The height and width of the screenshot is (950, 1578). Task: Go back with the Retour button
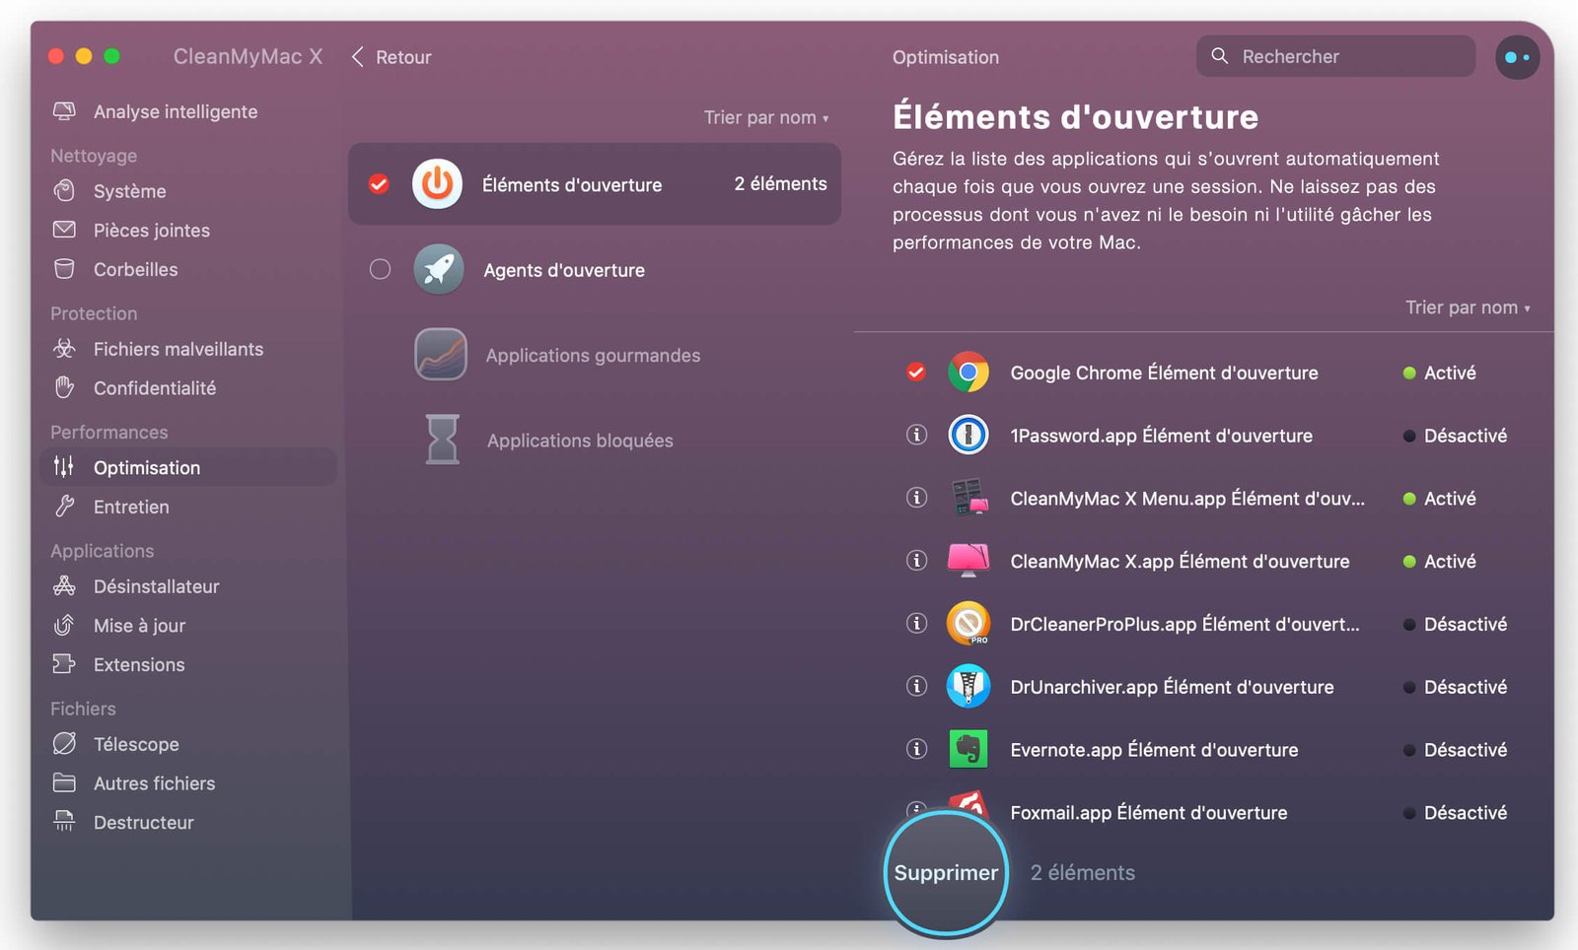pyautogui.click(x=392, y=57)
